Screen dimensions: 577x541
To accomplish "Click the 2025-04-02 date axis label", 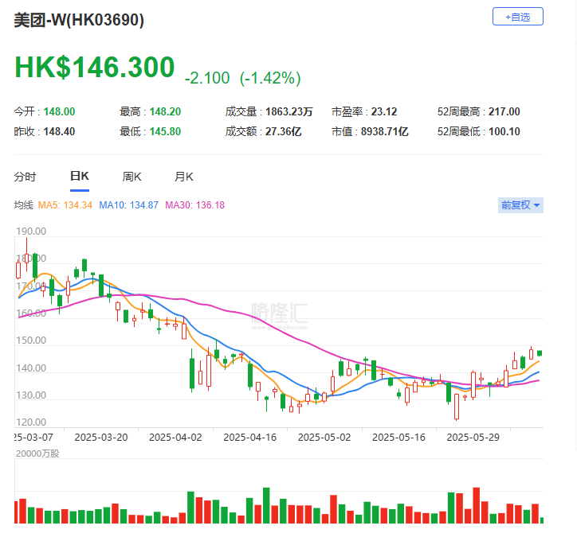I will [175, 438].
